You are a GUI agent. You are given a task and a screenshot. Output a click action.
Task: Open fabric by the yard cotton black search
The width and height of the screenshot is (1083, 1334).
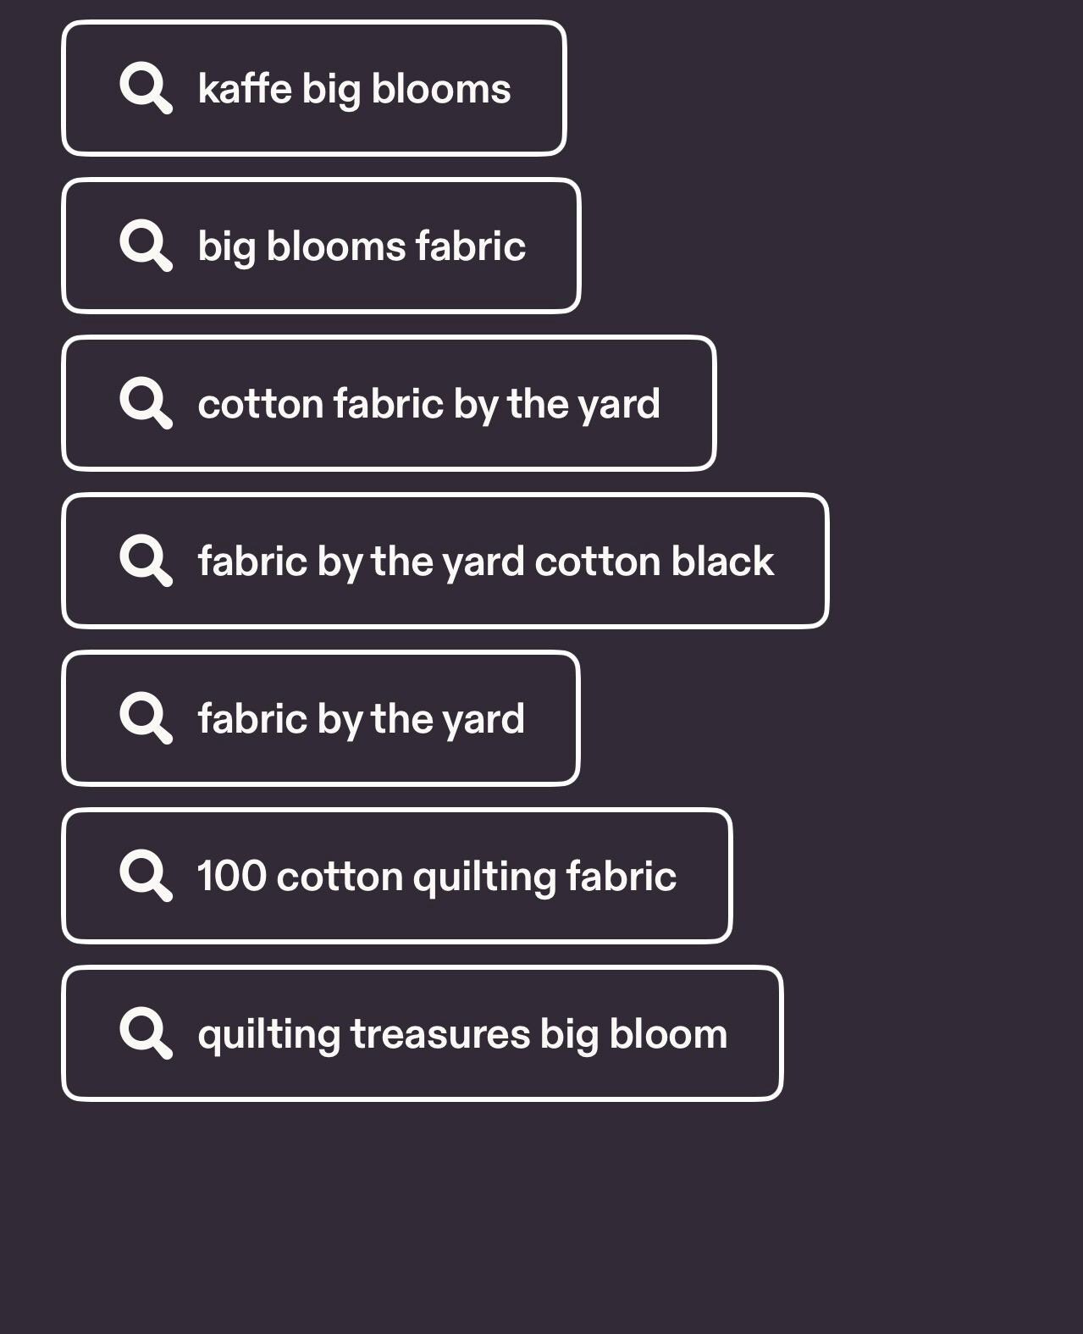pos(445,561)
